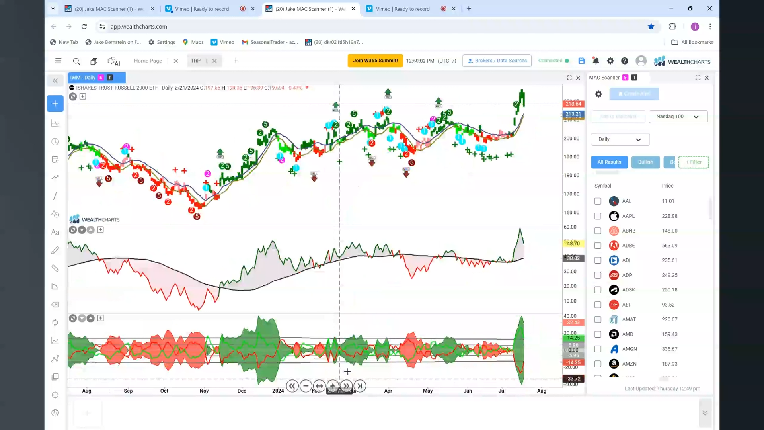Select the trend line drawing tool
The image size is (764, 430).
[x=55, y=196]
